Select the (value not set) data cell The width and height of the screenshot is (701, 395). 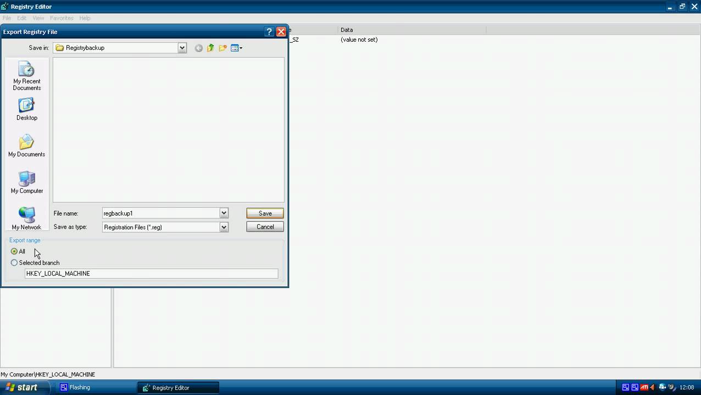(x=359, y=39)
